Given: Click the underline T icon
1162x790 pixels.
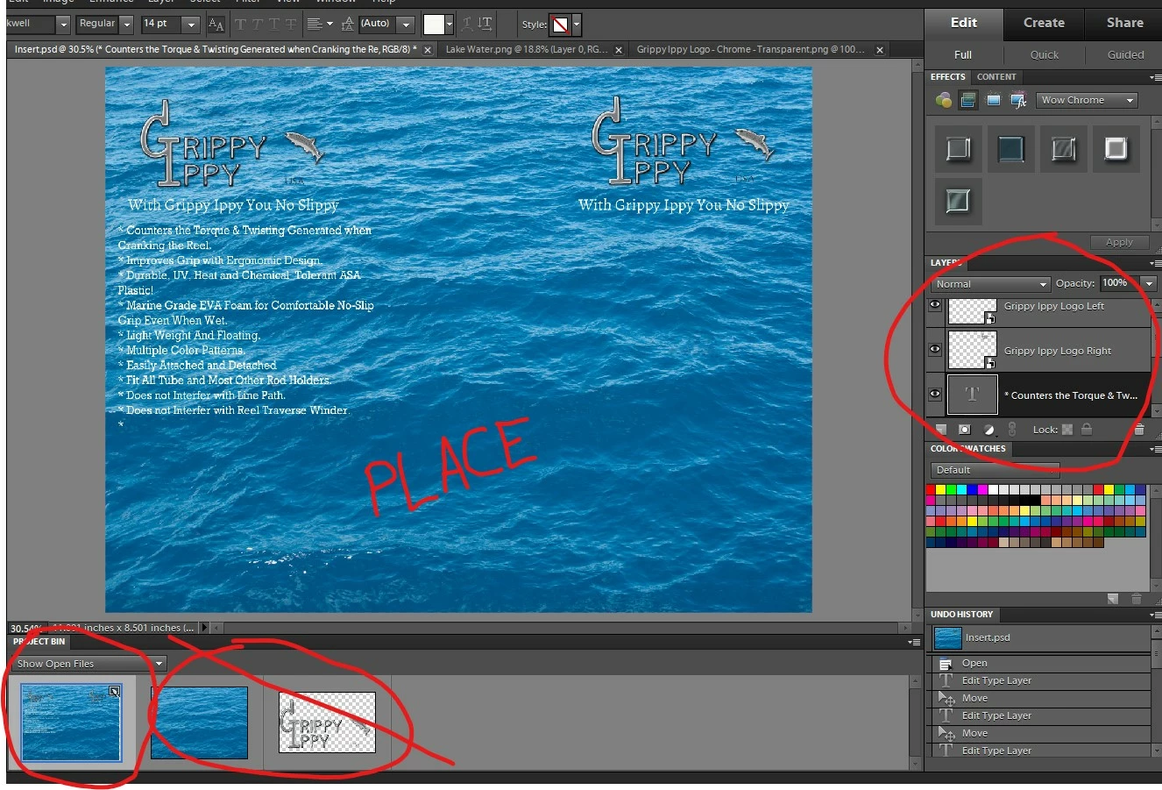Looking at the screenshot, I should pos(274,25).
